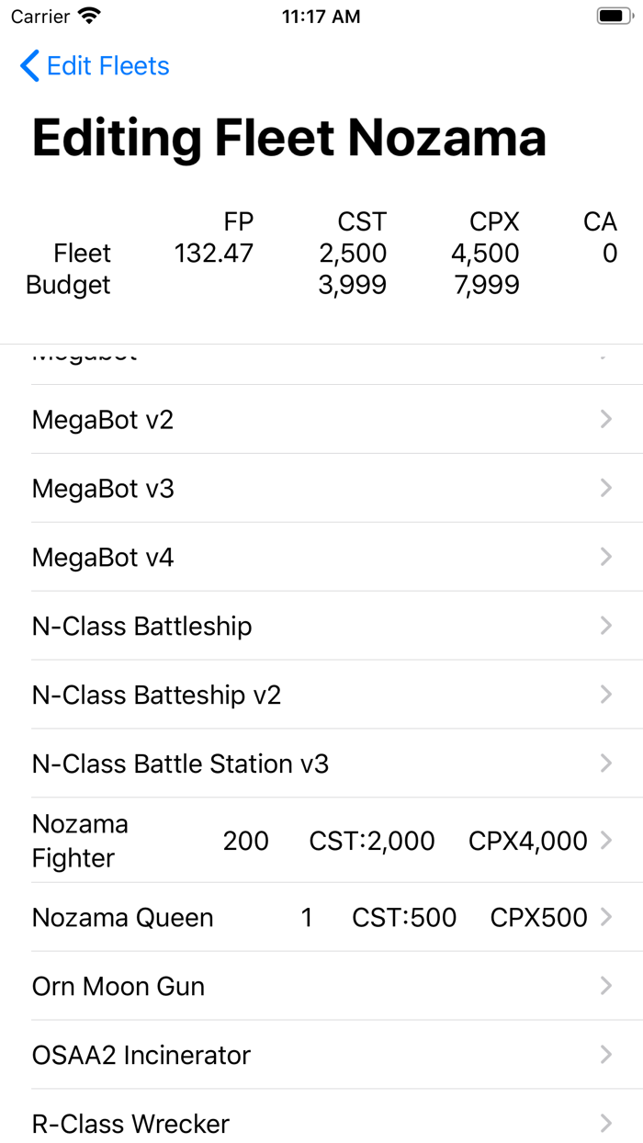
Task: Open Nozama Queen ship details
Action: coord(123,918)
